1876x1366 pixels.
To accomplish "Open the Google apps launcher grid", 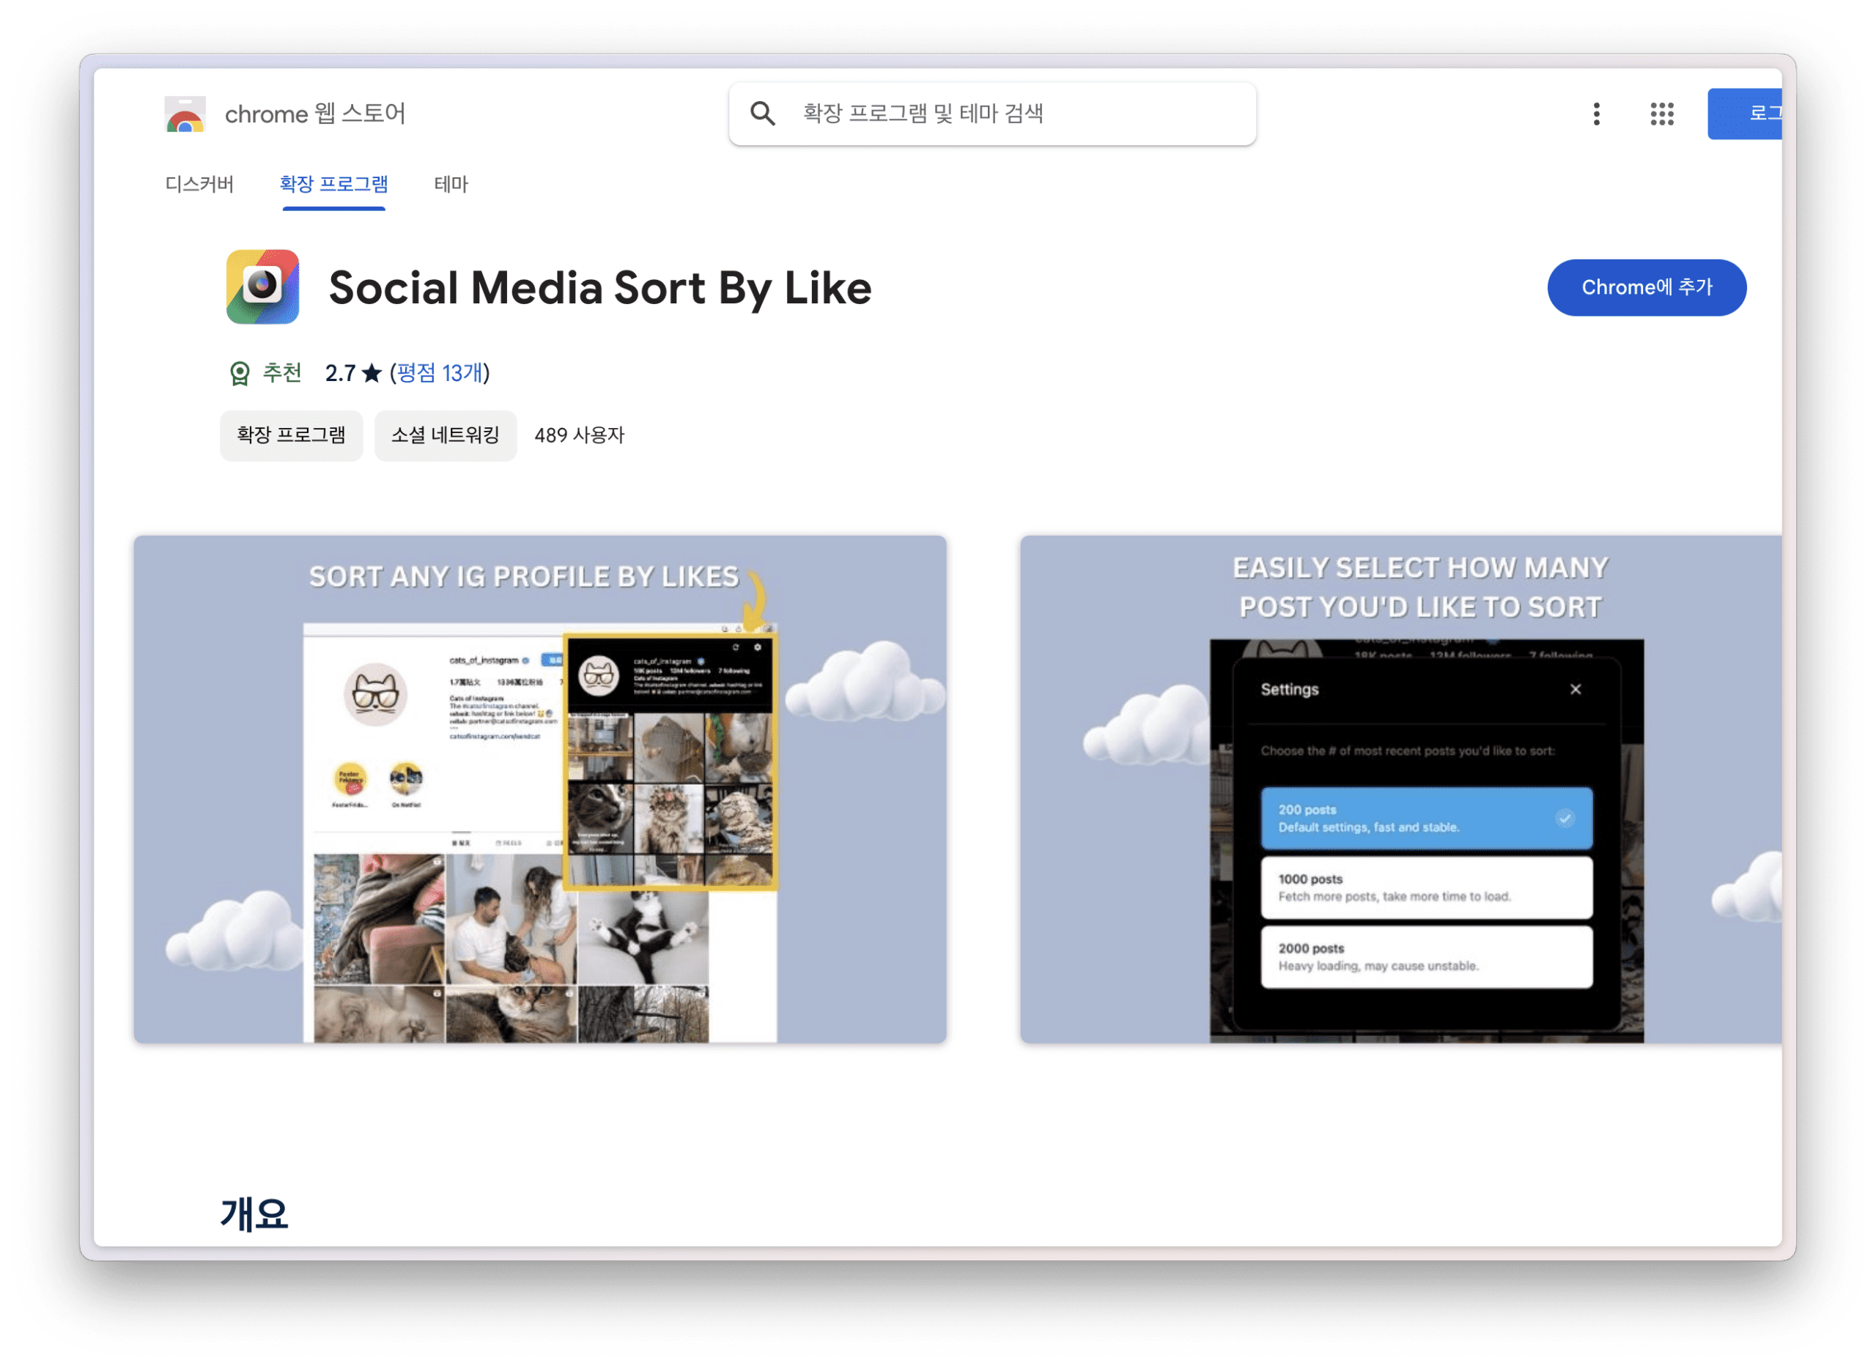I will [x=1662, y=114].
